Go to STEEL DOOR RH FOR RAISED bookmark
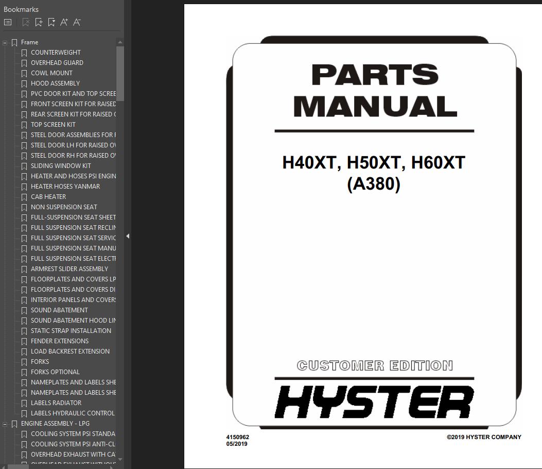 [73, 156]
